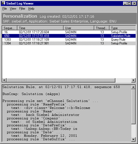This screenshot has height=144, width=138.
Task: Sort by the Seque... column header
Action: 10,28
